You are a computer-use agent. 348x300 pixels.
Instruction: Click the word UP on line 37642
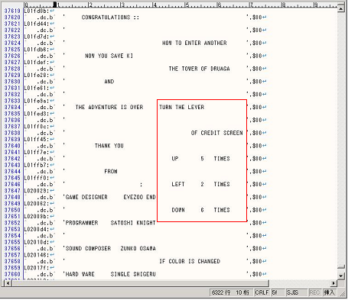pyautogui.click(x=175, y=159)
